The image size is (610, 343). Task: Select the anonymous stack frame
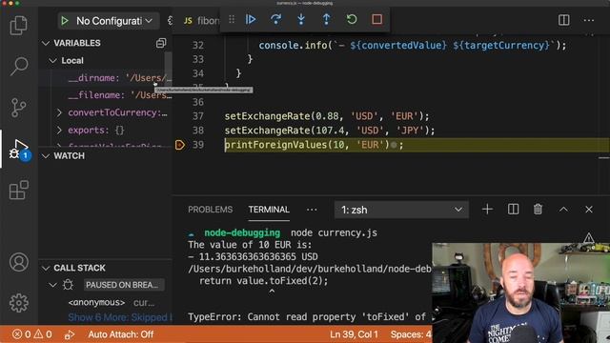(96, 303)
